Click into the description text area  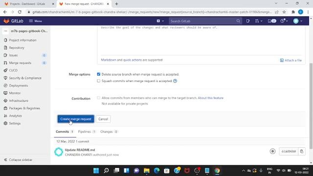click(x=201, y=40)
